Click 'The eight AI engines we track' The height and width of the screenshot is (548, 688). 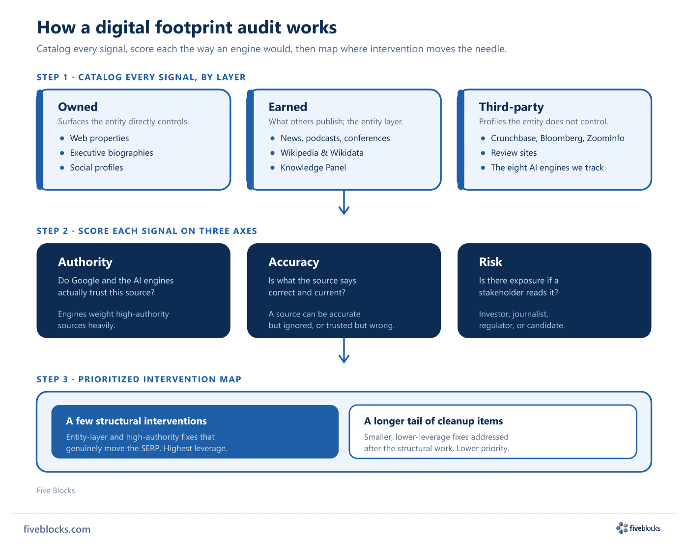pos(547,168)
